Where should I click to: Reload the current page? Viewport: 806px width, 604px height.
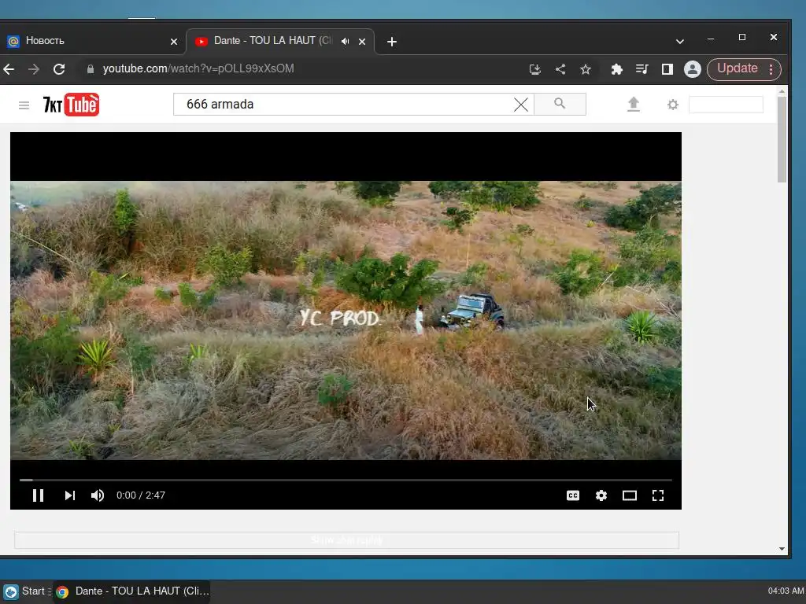59,69
